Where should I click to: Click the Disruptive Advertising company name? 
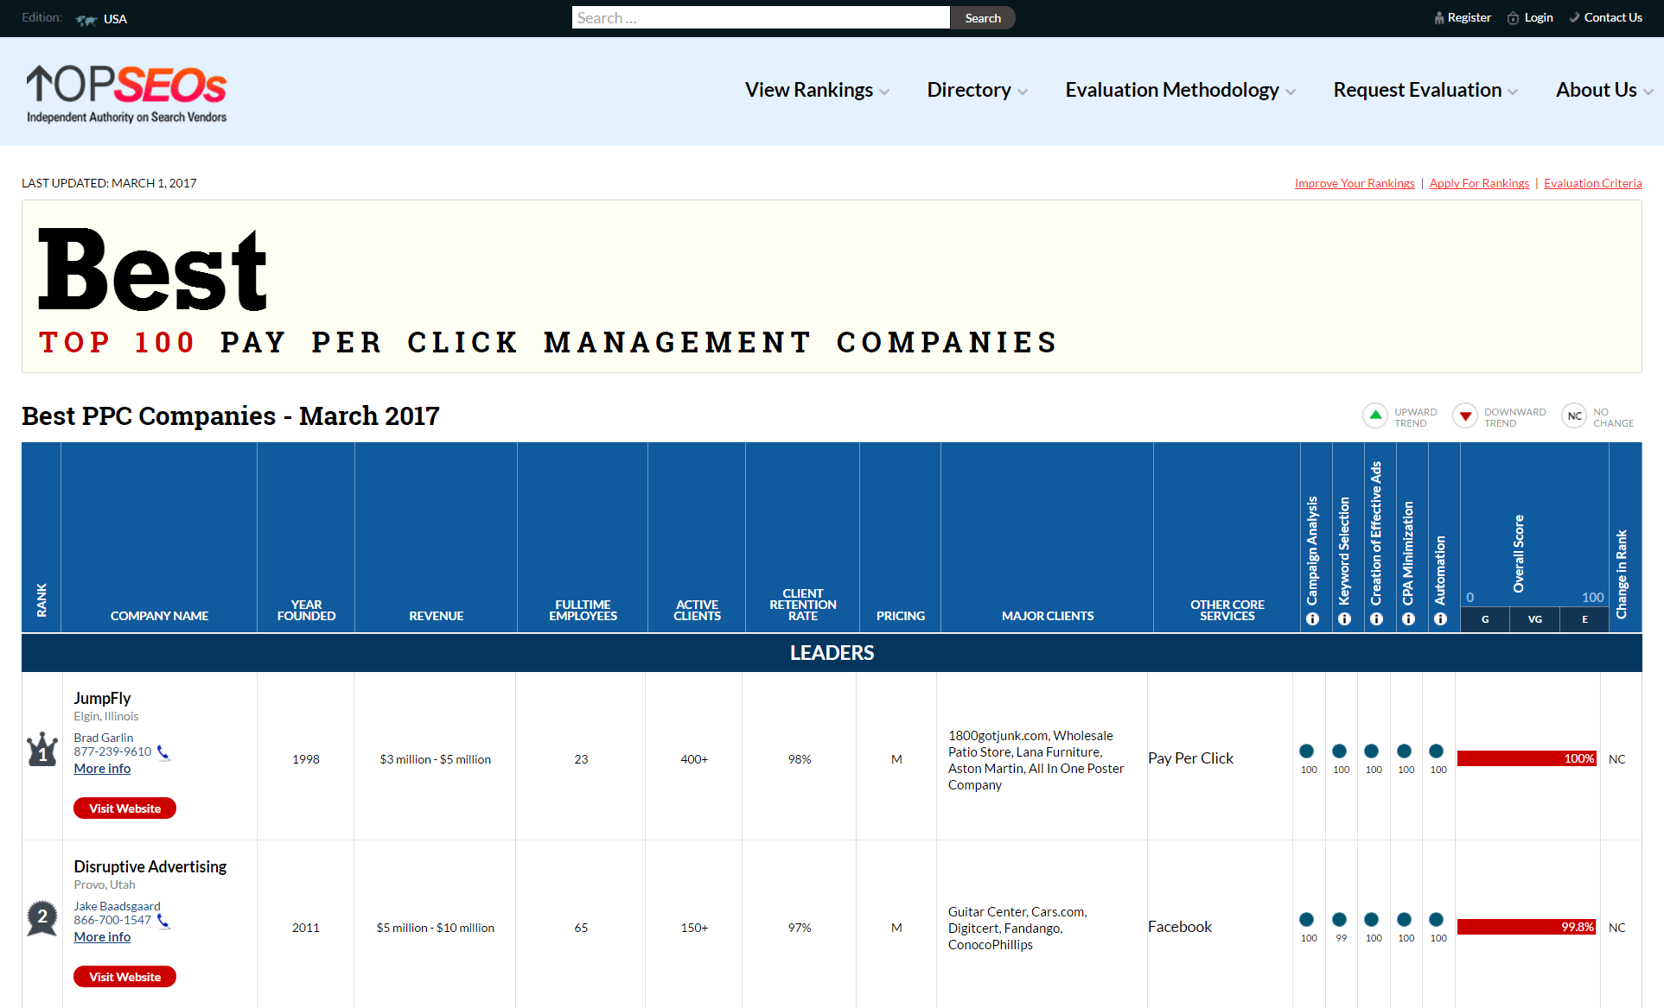click(x=150, y=866)
